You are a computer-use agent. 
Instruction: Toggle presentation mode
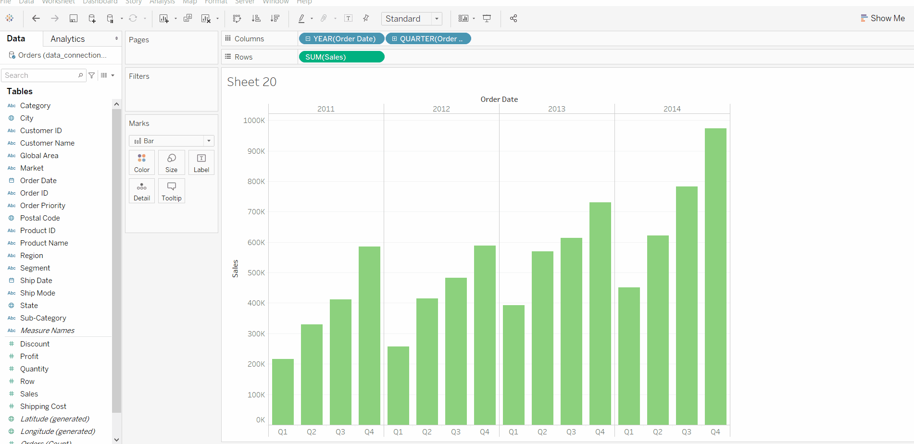pyautogui.click(x=487, y=18)
